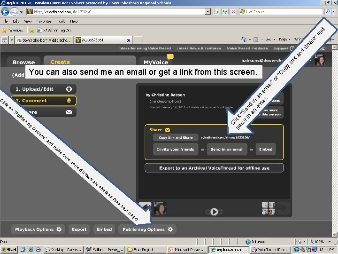Open the View menu
This screenshot has width=338, height=254.
coord(28,21)
